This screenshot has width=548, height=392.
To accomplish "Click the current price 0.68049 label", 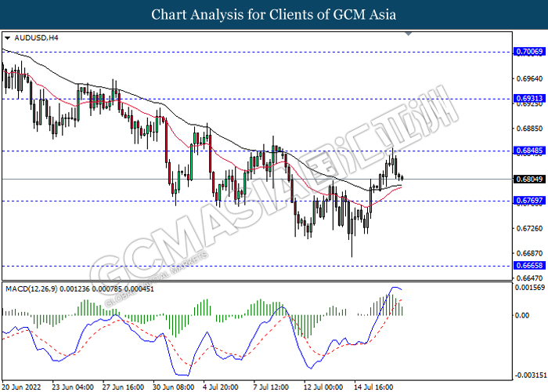I will coord(529,180).
